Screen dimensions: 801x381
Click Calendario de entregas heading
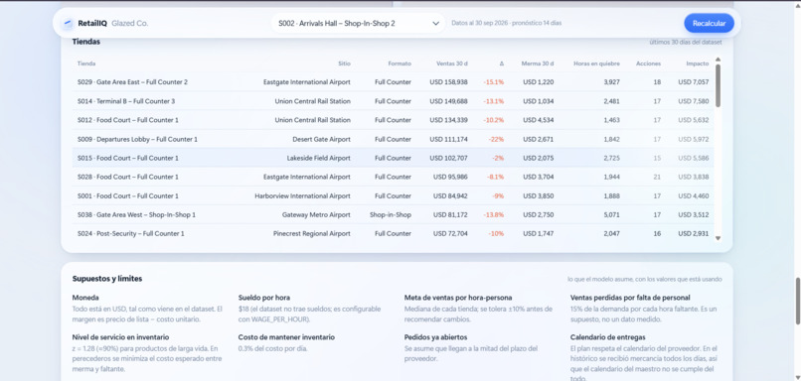coord(608,337)
